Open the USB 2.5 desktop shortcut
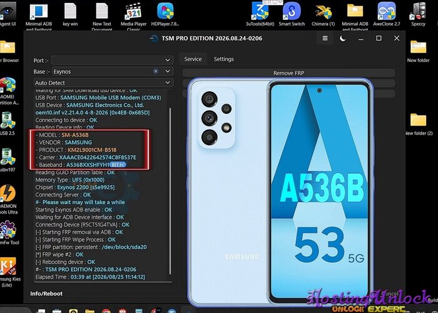 point(8,124)
